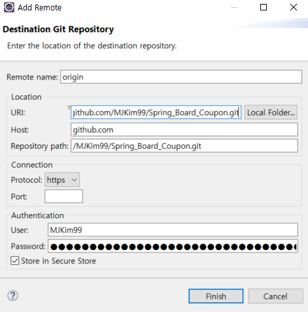Viewport: 308px width, 312px height.
Task: Open the Local Folder... browse button
Action: click(x=271, y=112)
